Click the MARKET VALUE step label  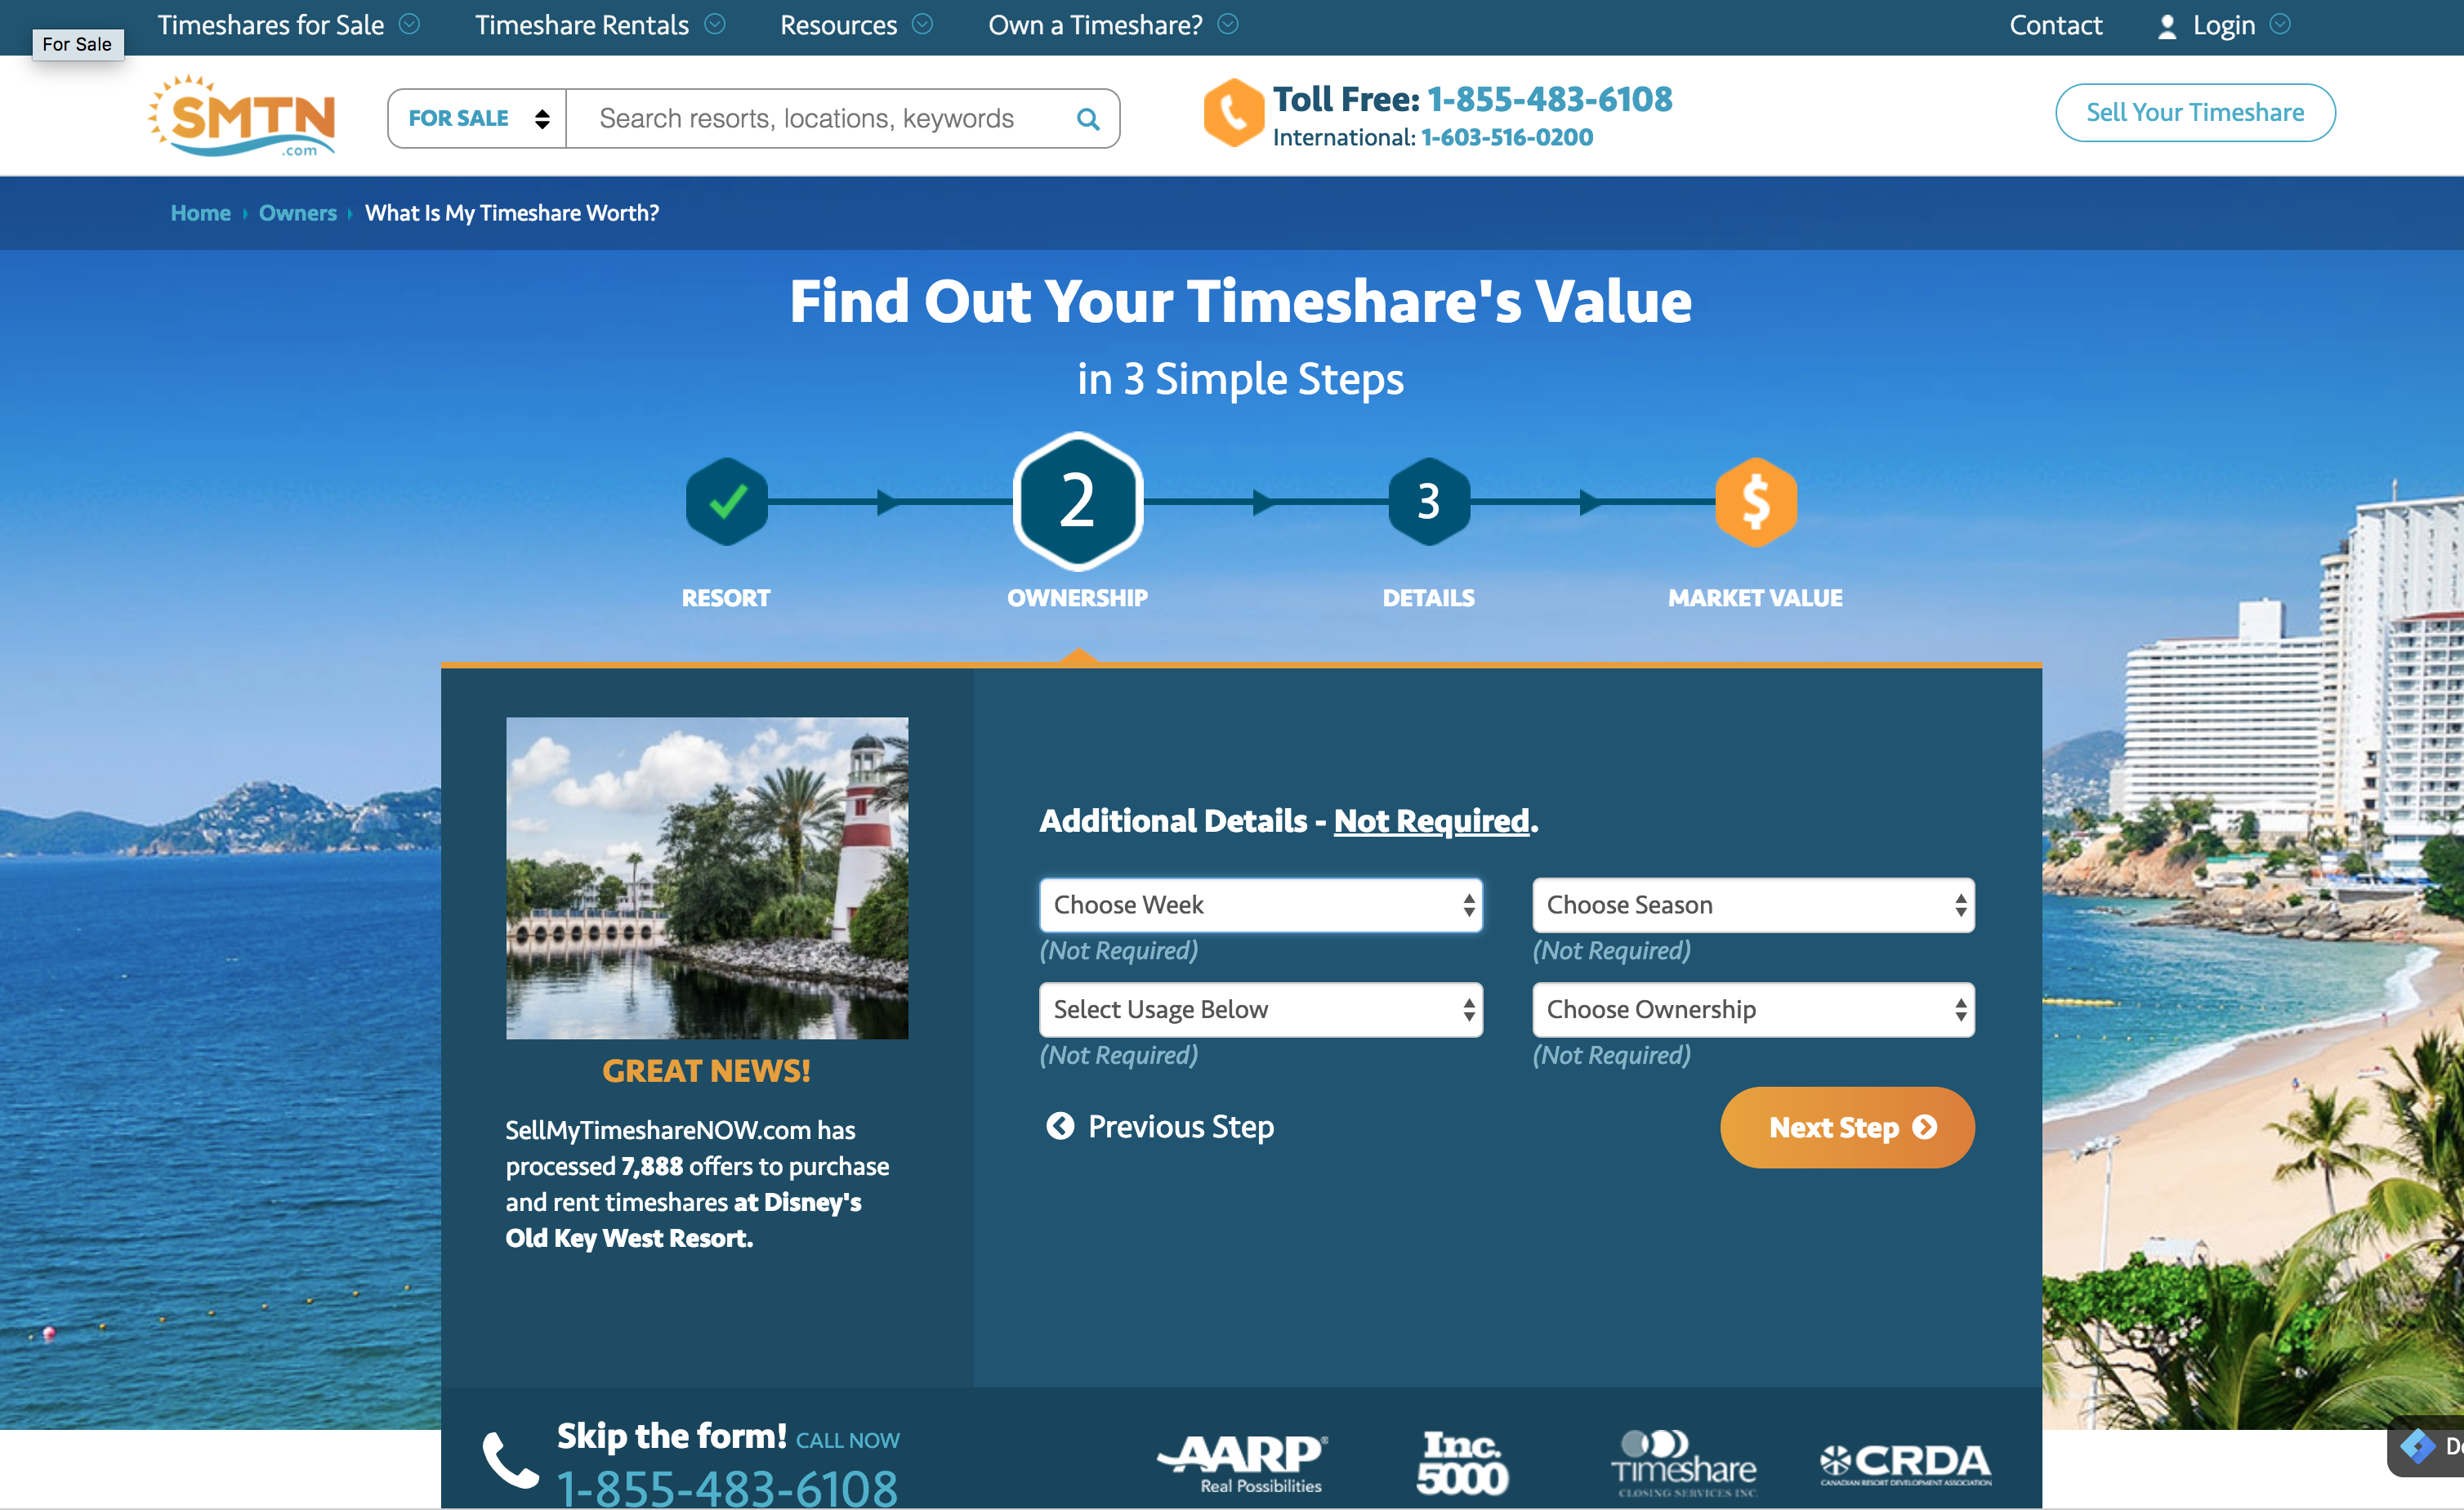[x=1755, y=598]
